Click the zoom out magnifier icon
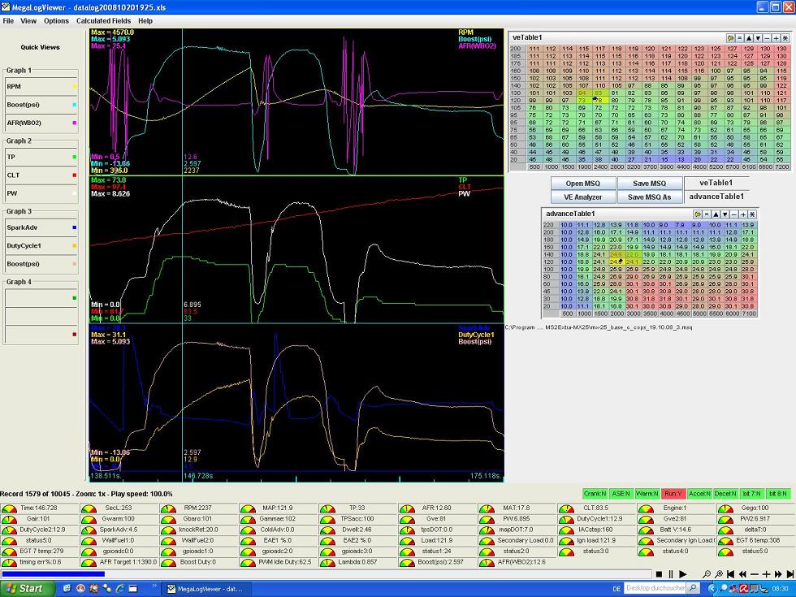Viewport: 796px width, 597px height. click(x=708, y=574)
